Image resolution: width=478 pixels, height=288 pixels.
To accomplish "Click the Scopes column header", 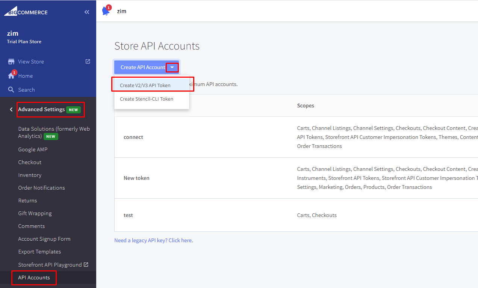I will coord(306,106).
